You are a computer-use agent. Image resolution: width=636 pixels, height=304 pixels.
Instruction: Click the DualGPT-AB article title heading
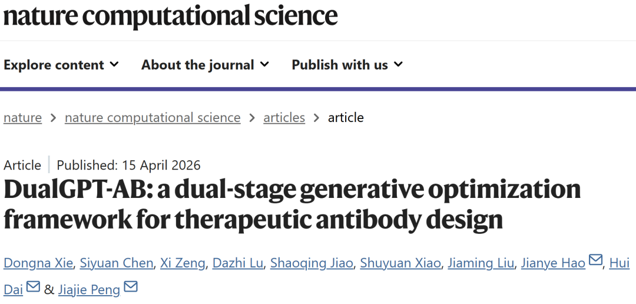(x=292, y=204)
